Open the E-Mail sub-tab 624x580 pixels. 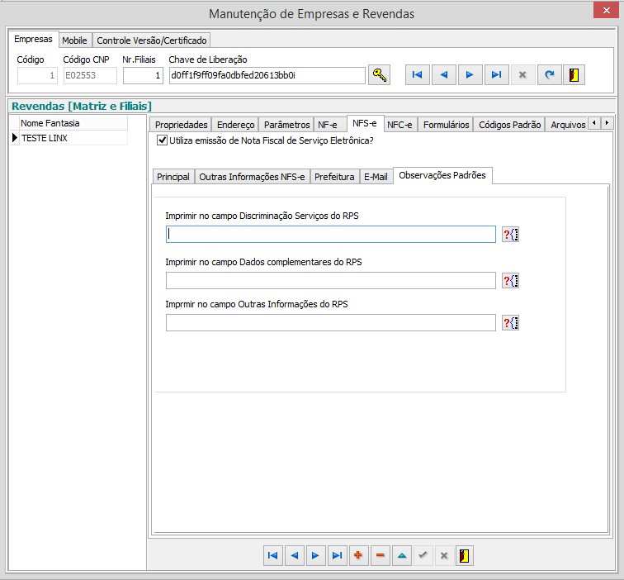pos(376,177)
